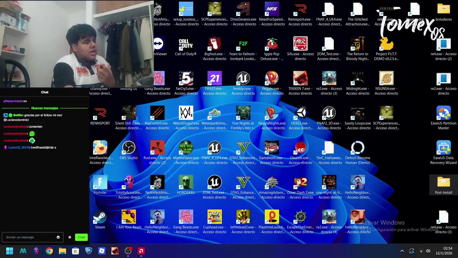Open Five Nights at Freddy's Into the Pit

[x=243, y=118]
